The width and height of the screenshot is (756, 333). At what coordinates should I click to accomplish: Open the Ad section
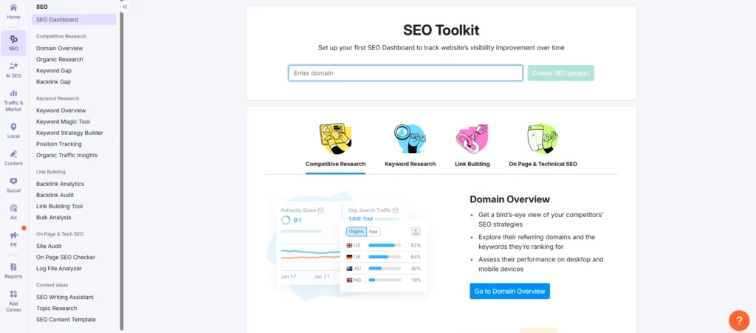coord(13,212)
